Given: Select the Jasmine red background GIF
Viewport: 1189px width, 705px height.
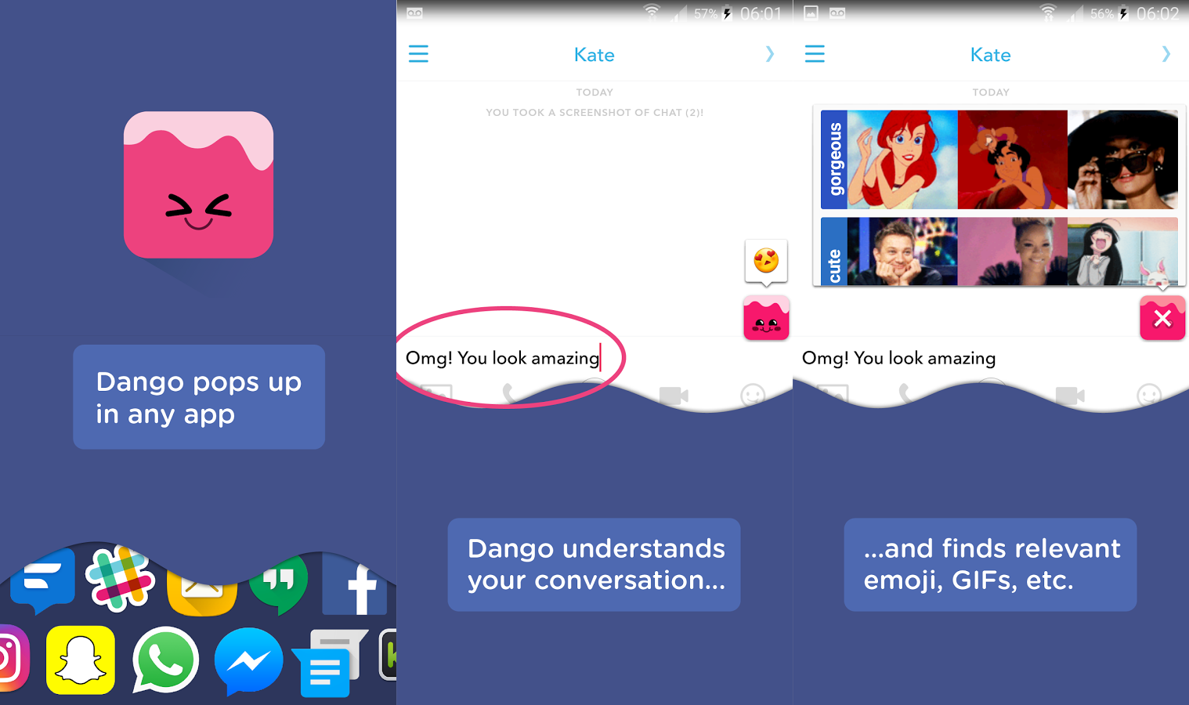Looking at the screenshot, I should pos(1013,159).
